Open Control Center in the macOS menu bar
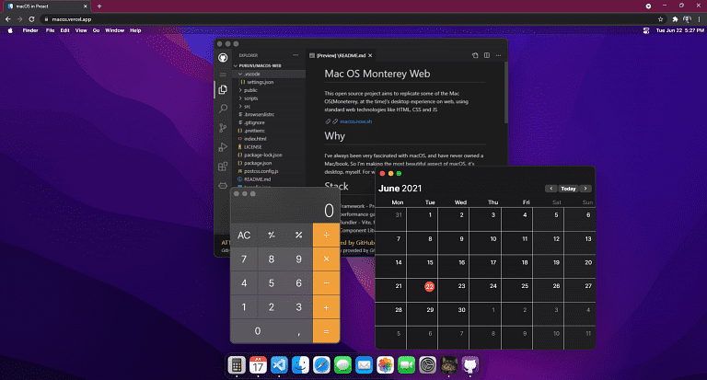The height and width of the screenshot is (380, 707). (x=645, y=30)
